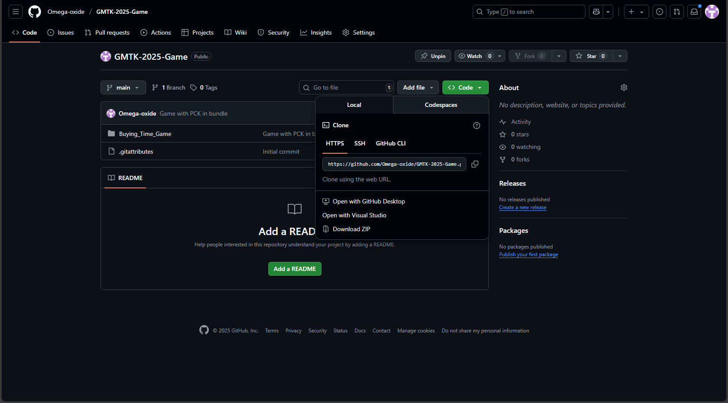Screen dimensions: 728x403
Task: Click footer GitHub logo icon
Action: pyautogui.click(x=204, y=330)
